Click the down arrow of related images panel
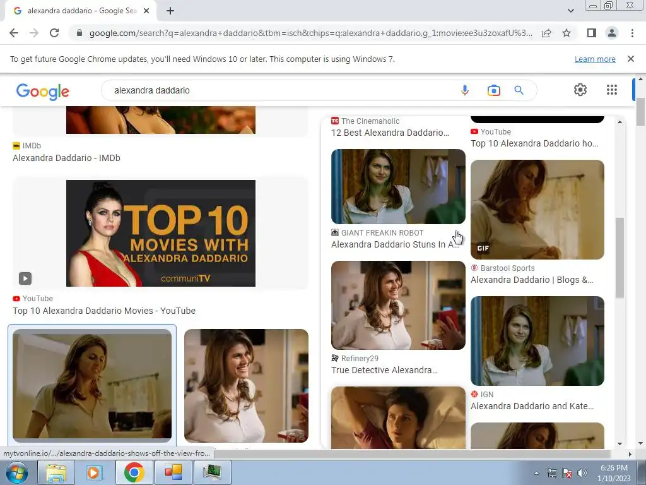This screenshot has width=646, height=485. [x=620, y=444]
